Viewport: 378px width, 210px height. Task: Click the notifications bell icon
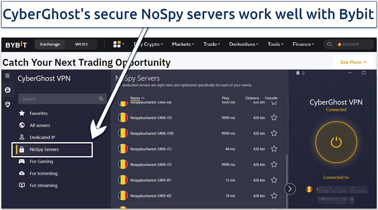click(297, 73)
